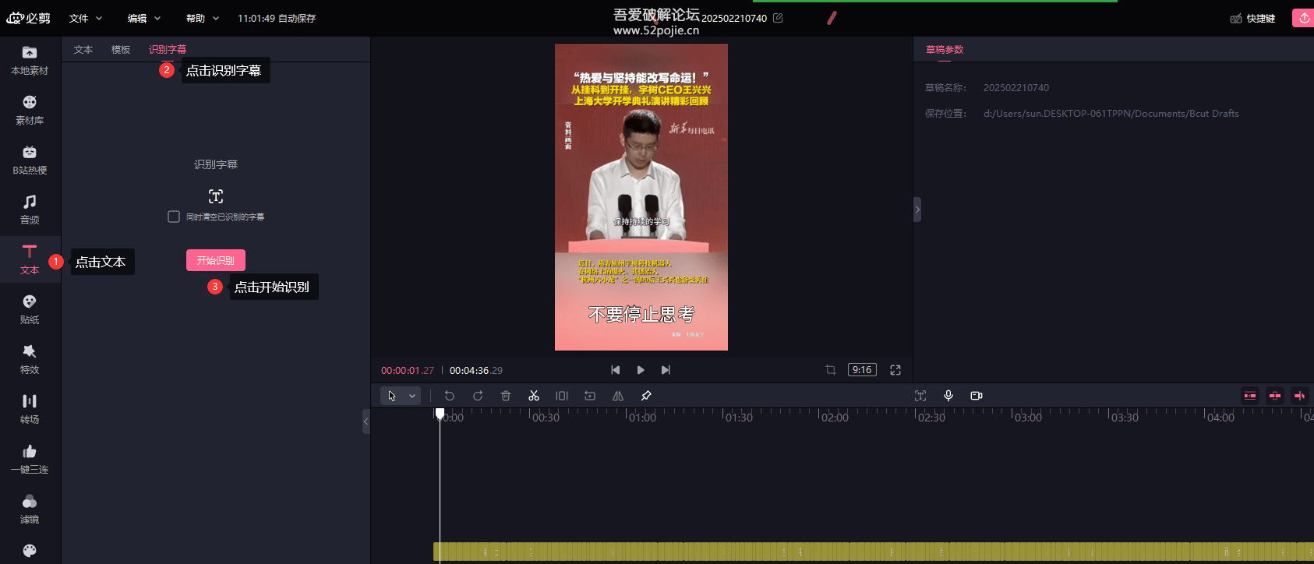Click the redo icon on the timeline toolbar
This screenshot has width=1314, height=564.
(x=478, y=396)
